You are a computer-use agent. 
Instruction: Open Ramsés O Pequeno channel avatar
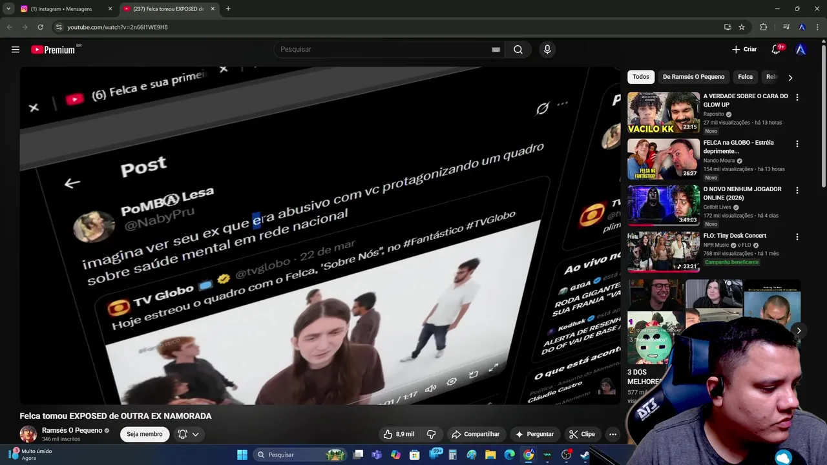(28, 434)
